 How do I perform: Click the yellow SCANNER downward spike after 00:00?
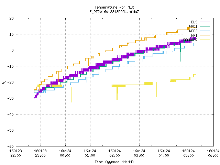click(x=71, y=95)
